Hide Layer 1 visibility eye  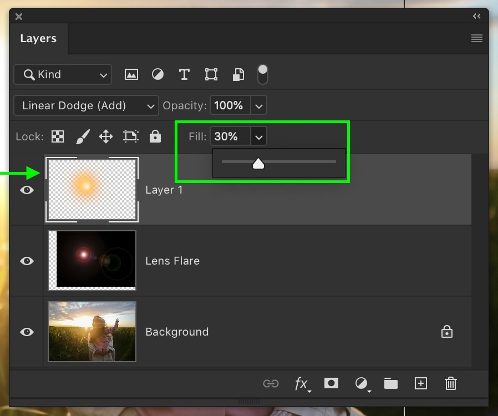[27, 190]
